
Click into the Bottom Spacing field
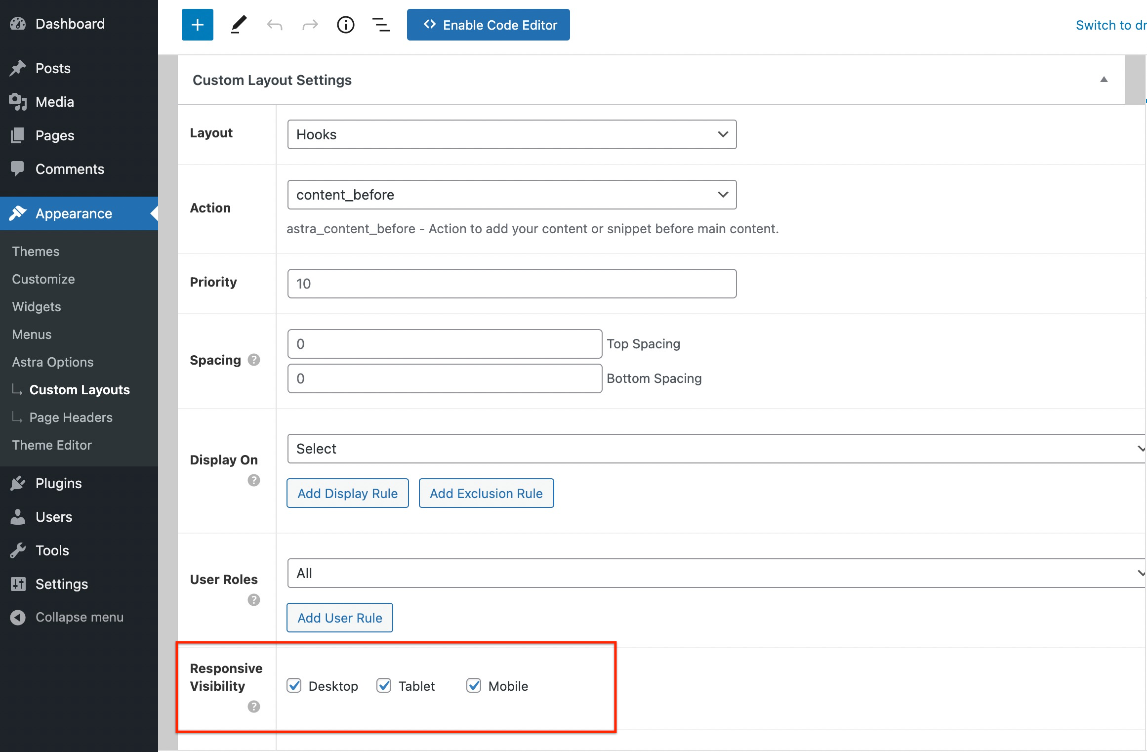[x=445, y=378]
